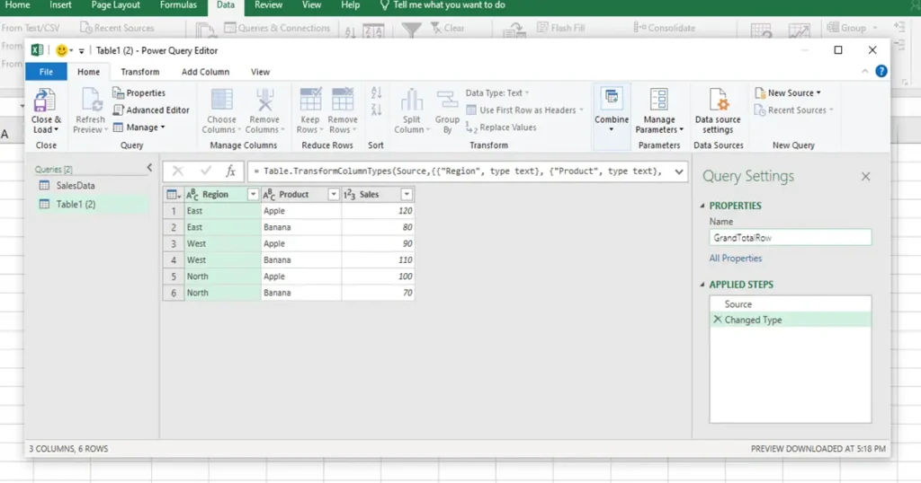The image size is (921, 483).
Task: Click the table corner menu icon
Action: 174,195
